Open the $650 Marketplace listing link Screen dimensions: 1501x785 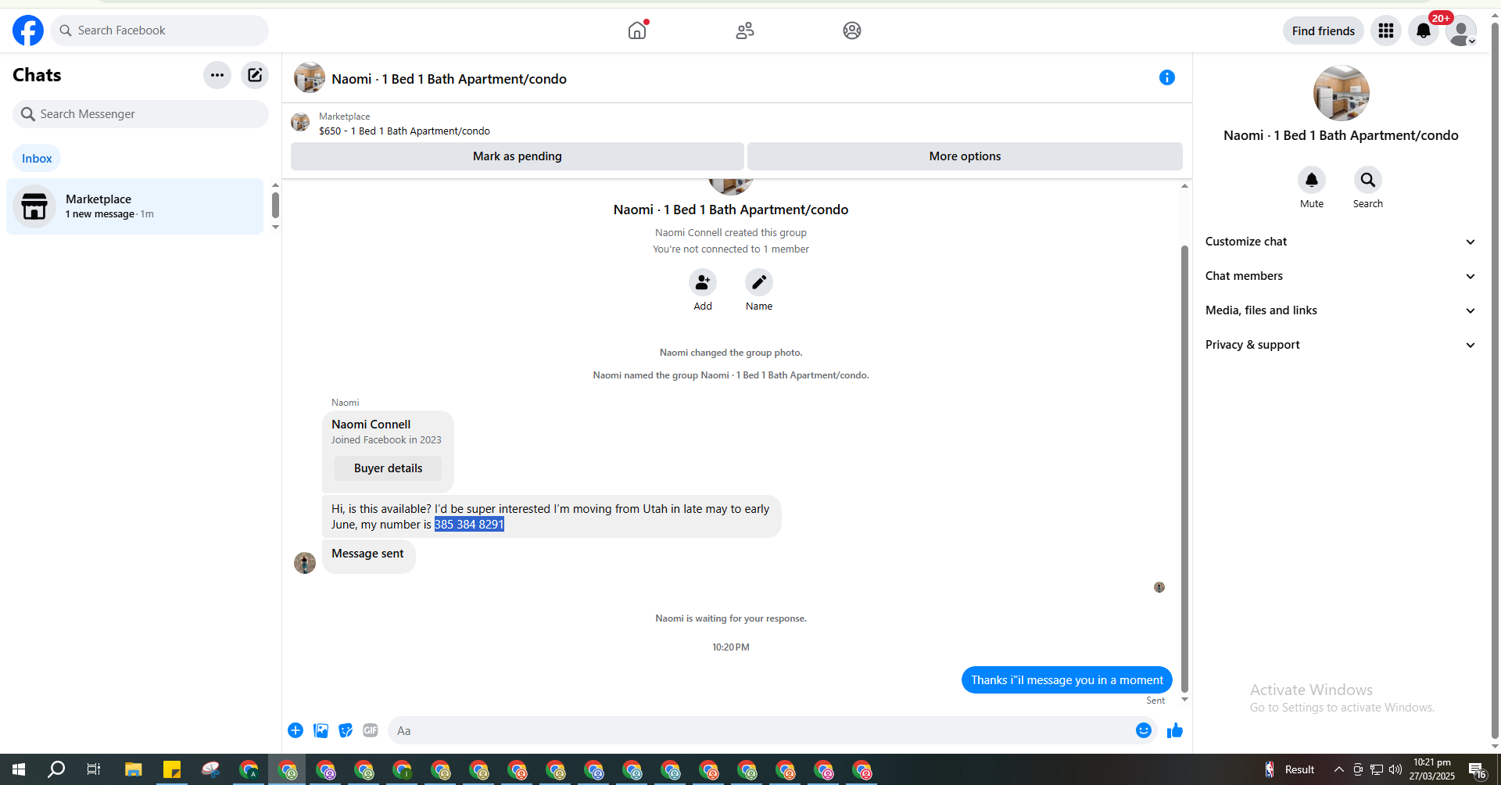pos(404,131)
